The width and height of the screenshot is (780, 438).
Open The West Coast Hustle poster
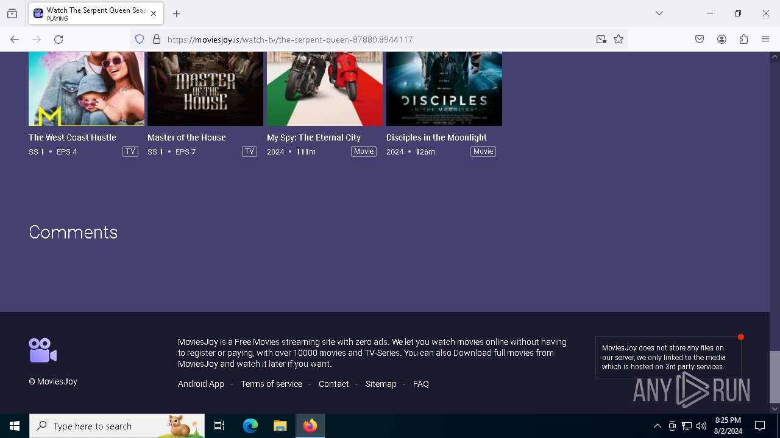[87, 89]
